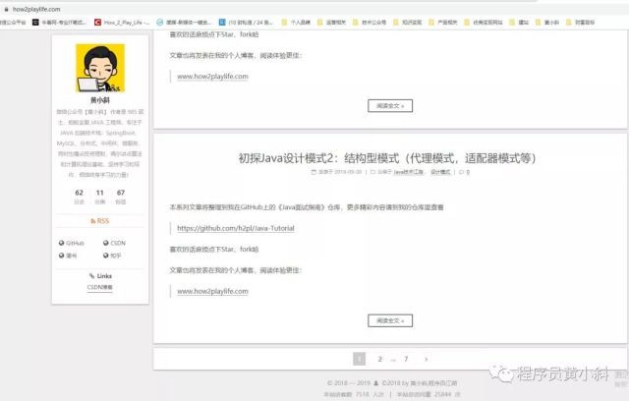The image size is (629, 401).
Task: Click the folder icon in post meta
Action: (372, 172)
